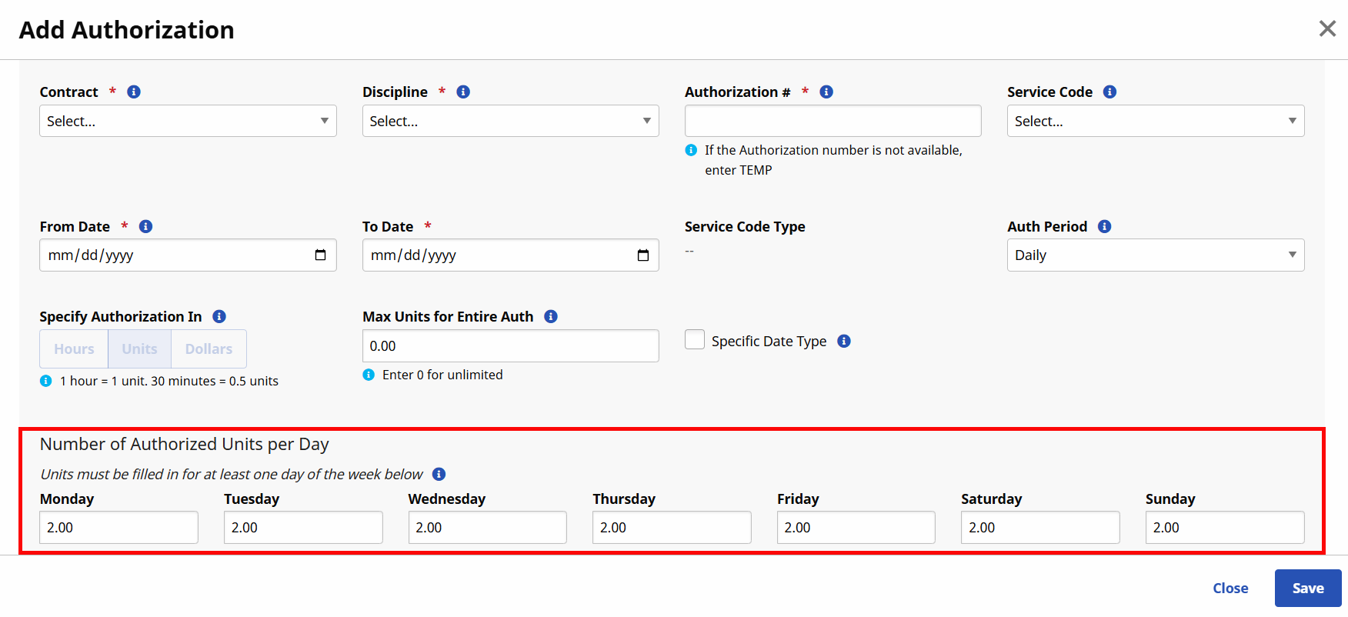This screenshot has width=1348, height=617.
Task: Click the Authorization # text field
Action: click(x=832, y=122)
